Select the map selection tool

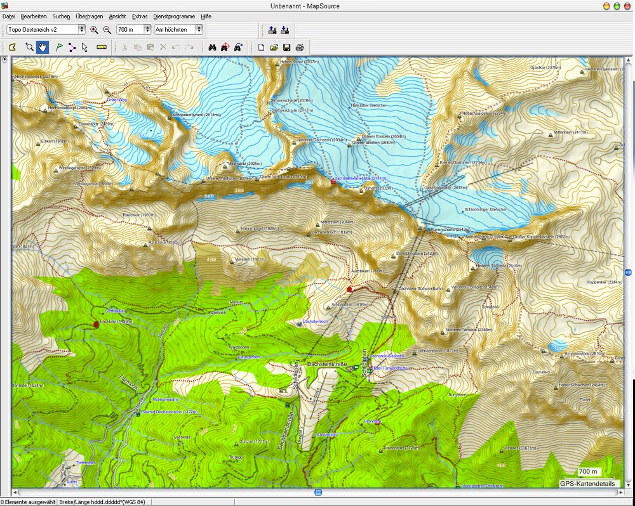coord(12,47)
